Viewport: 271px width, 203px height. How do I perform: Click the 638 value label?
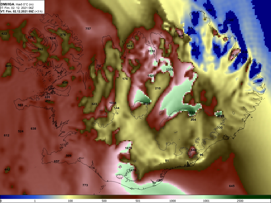tap(33, 129)
